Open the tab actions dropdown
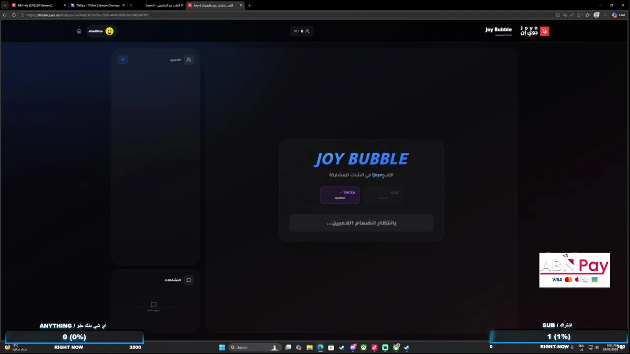 (5, 5)
